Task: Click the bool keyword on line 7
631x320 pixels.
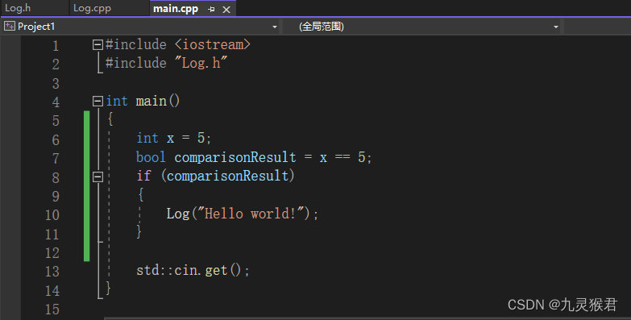Action: coord(151,157)
